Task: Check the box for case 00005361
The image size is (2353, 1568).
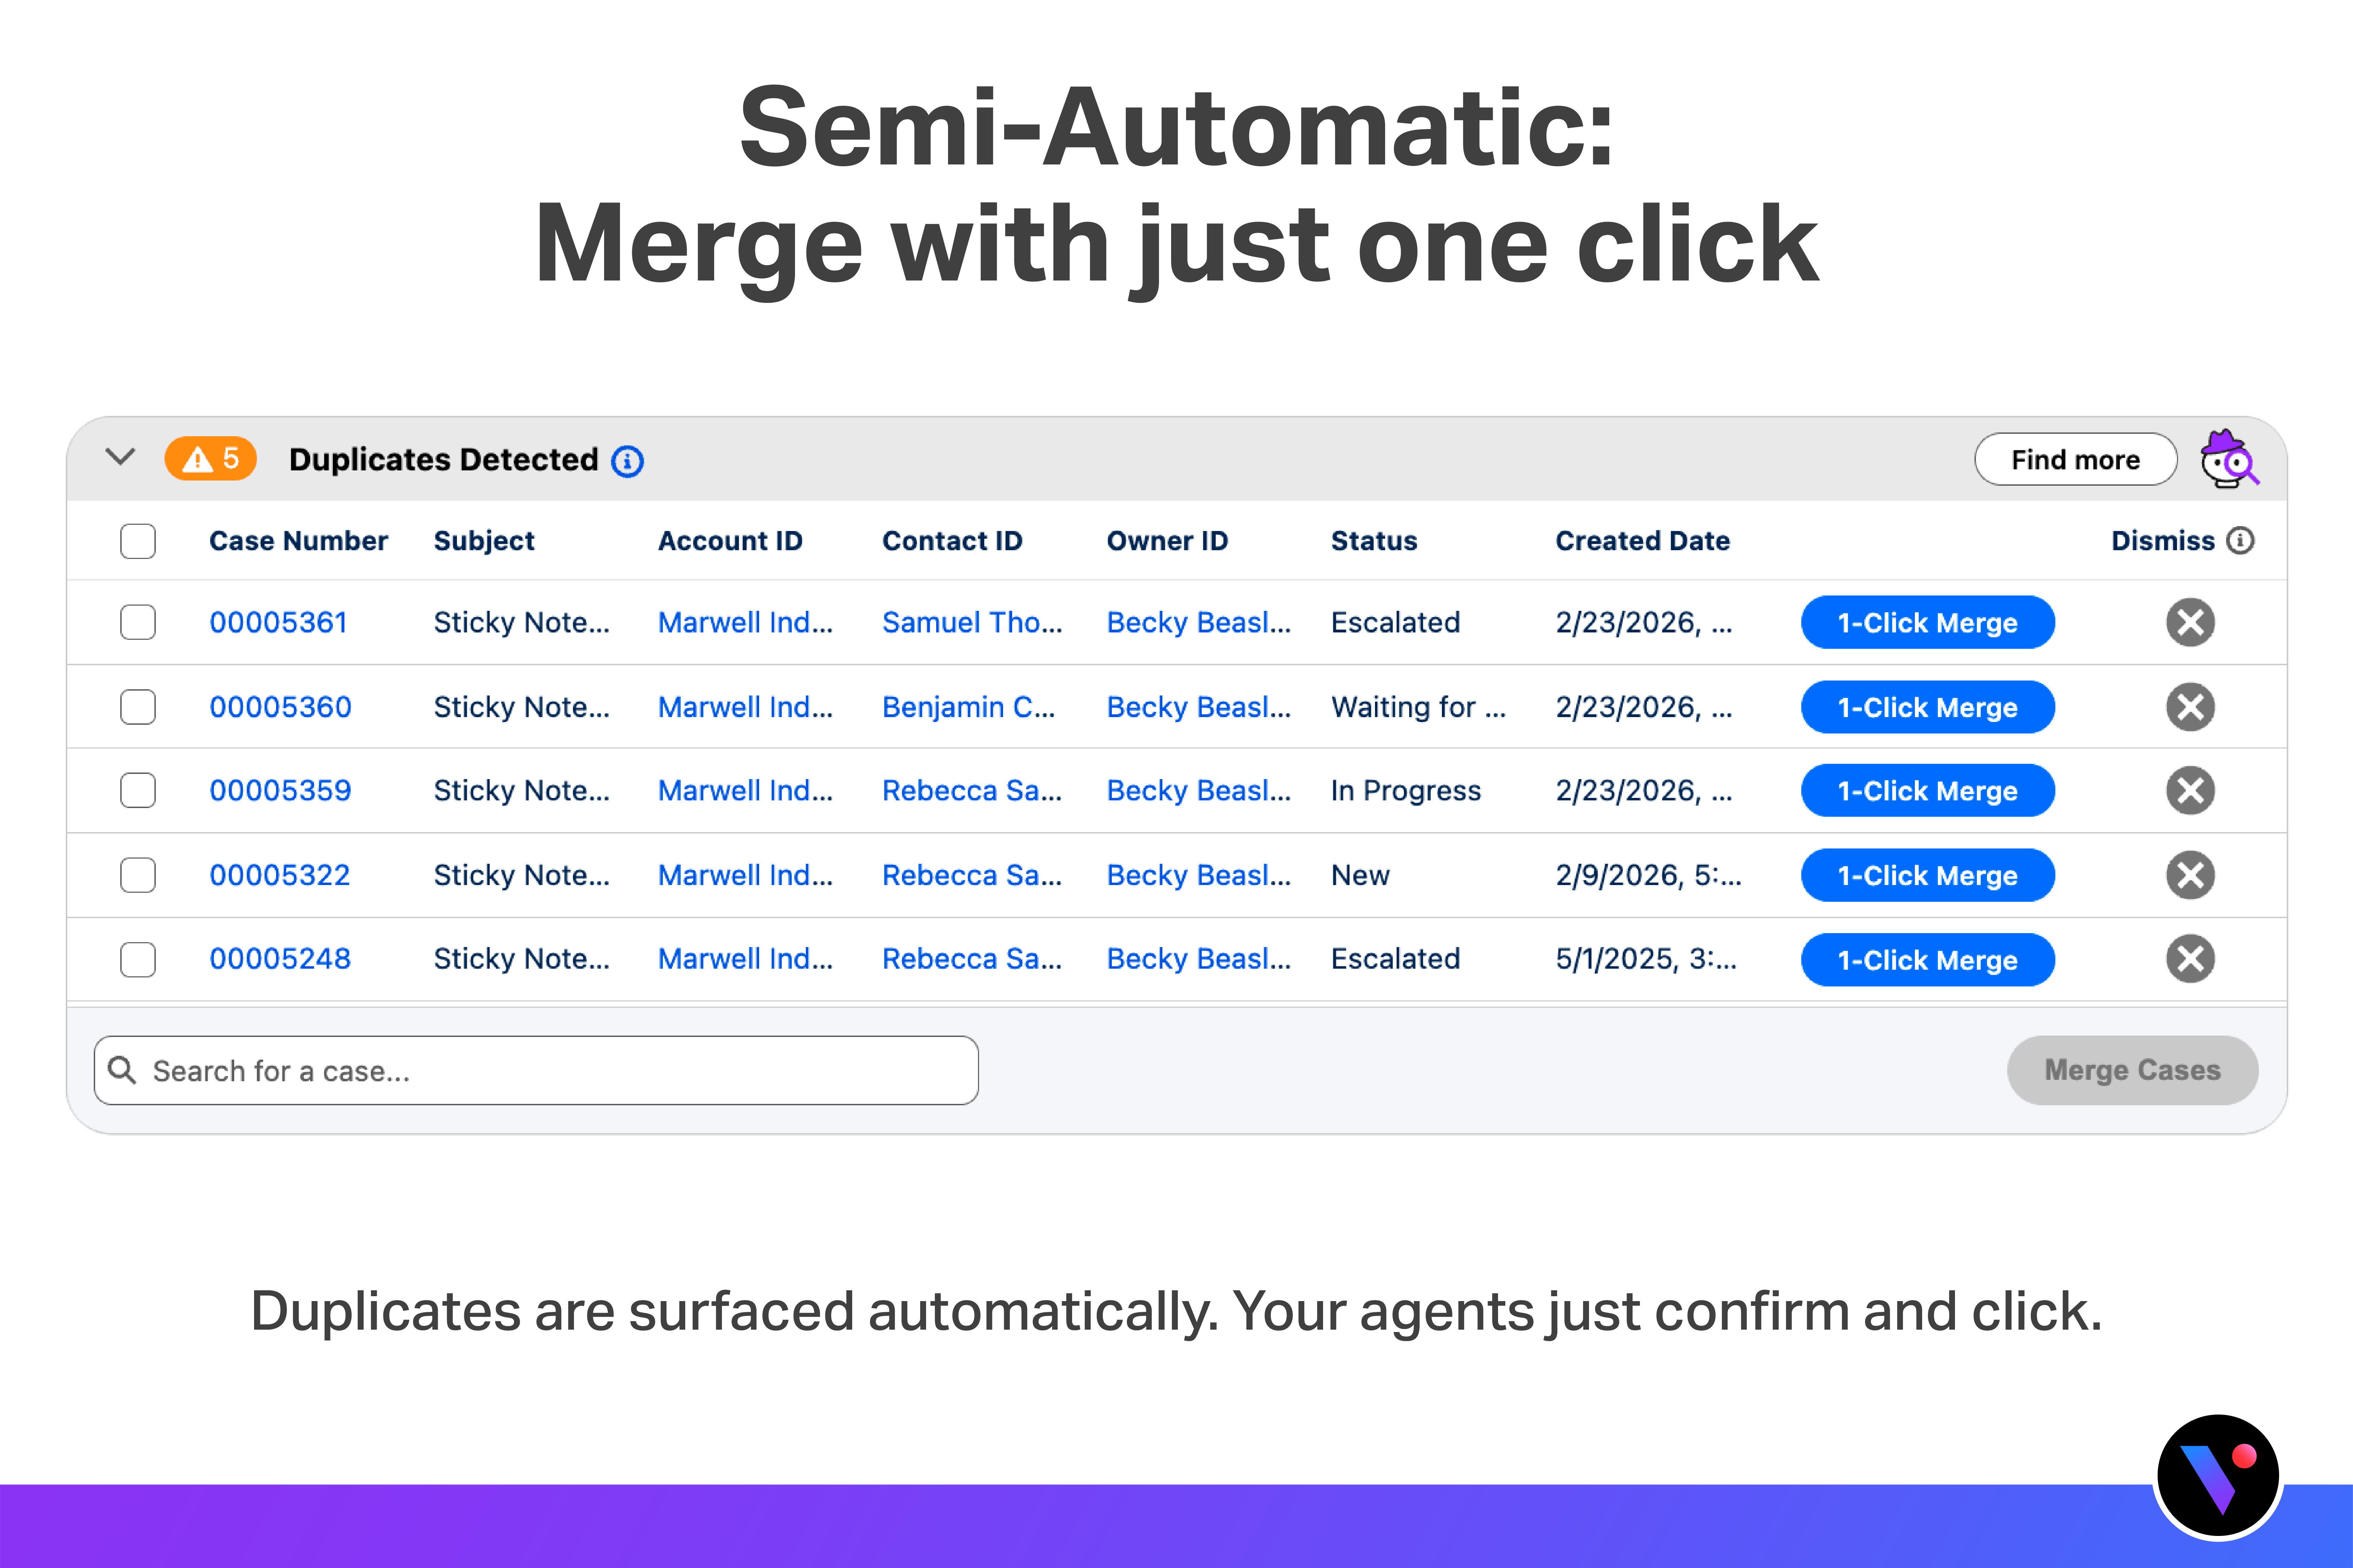Action: point(138,622)
